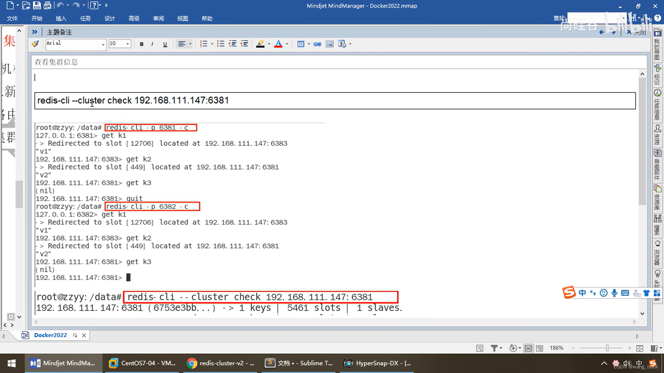Open the font size dropdown showing 10
664x373 pixels.
[128, 44]
